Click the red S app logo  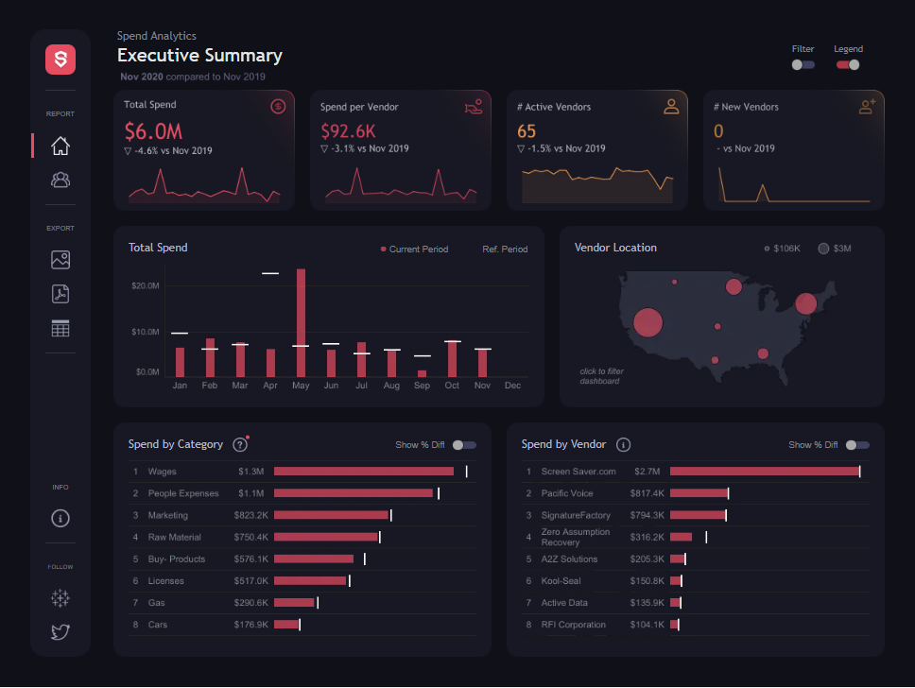point(60,60)
